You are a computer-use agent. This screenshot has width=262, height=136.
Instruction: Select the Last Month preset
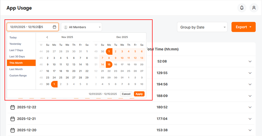[16, 69]
